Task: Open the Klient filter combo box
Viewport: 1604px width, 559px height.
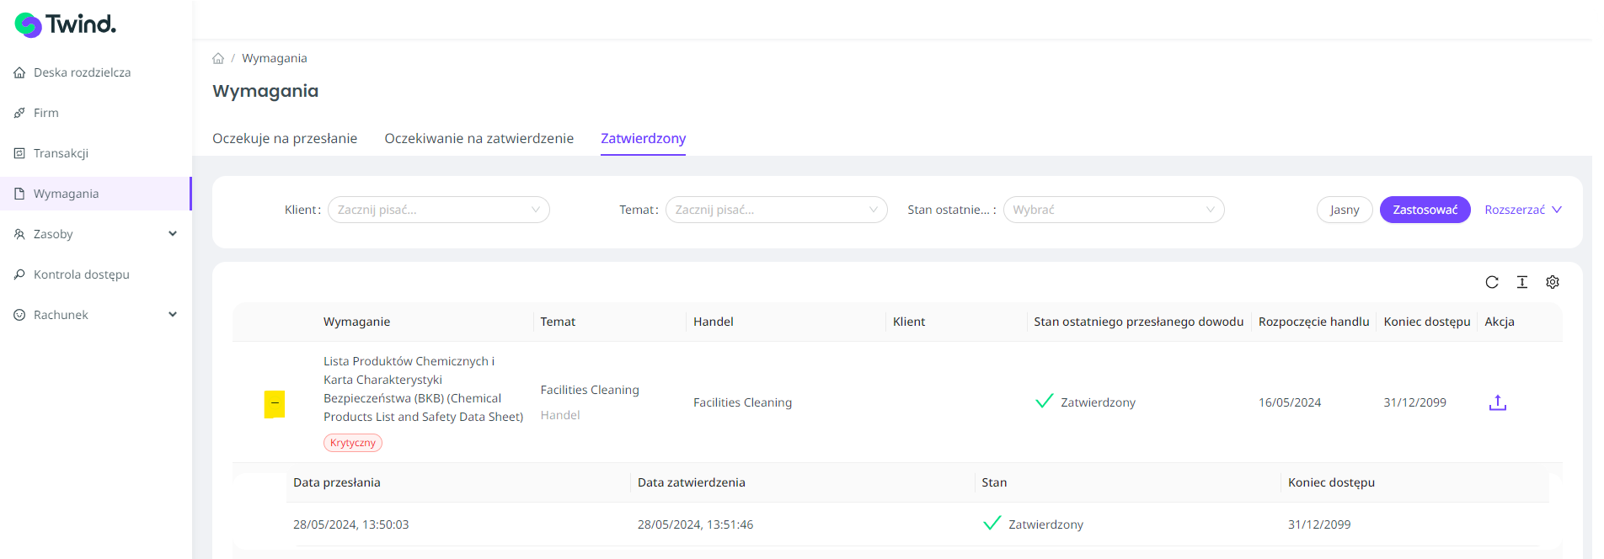Action: pos(438,210)
